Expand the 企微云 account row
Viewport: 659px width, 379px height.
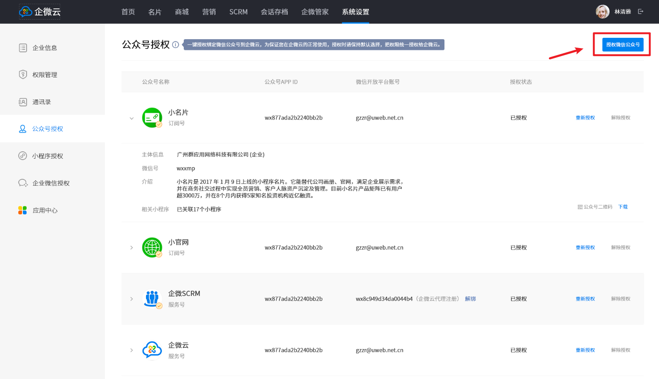pos(132,350)
